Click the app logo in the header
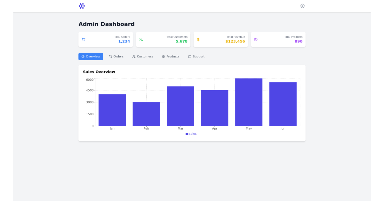The width and height of the screenshot is (384, 201). (82, 6)
